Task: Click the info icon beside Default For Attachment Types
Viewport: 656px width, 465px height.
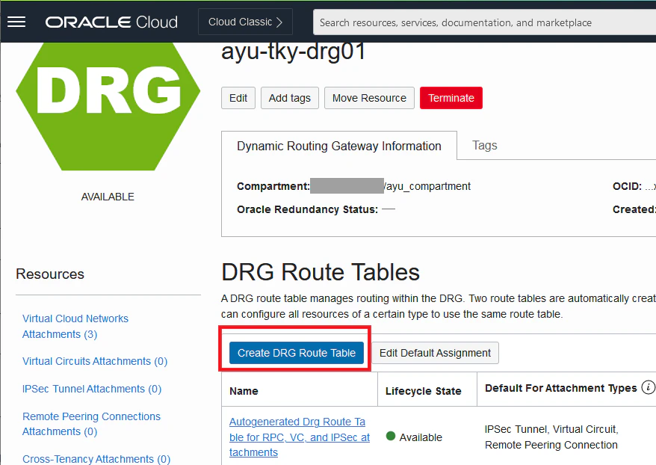Action: [648, 387]
